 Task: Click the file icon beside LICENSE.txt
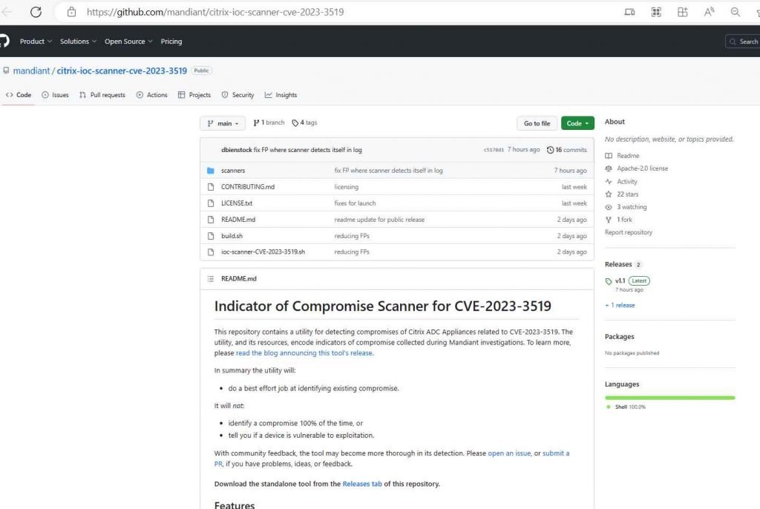click(210, 203)
